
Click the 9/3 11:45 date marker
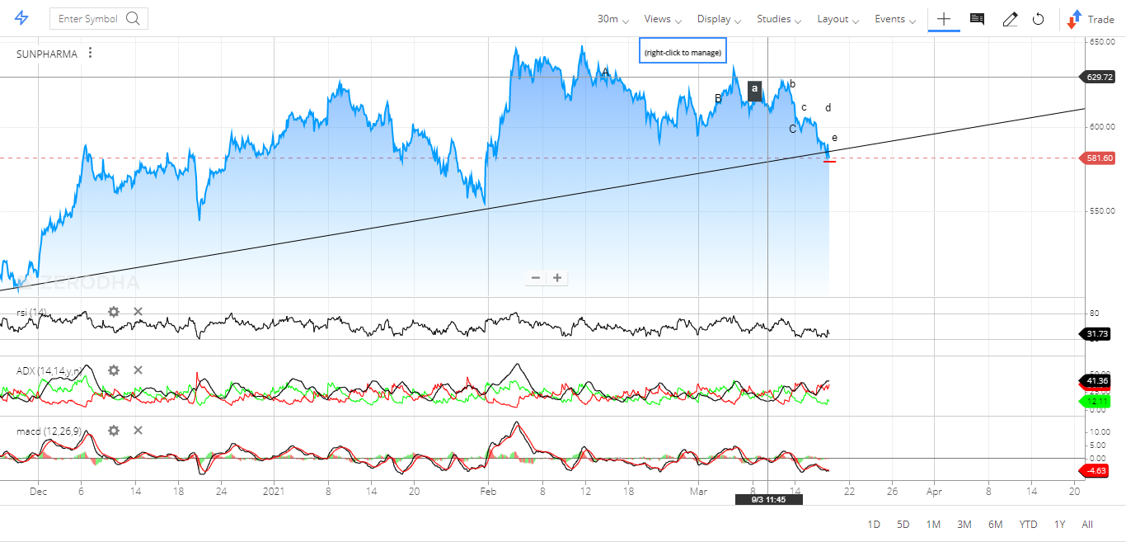point(768,500)
